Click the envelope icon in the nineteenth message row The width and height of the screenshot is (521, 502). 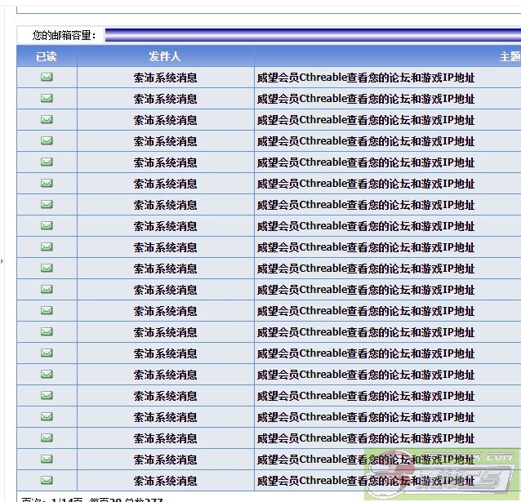pyautogui.click(x=47, y=459)
